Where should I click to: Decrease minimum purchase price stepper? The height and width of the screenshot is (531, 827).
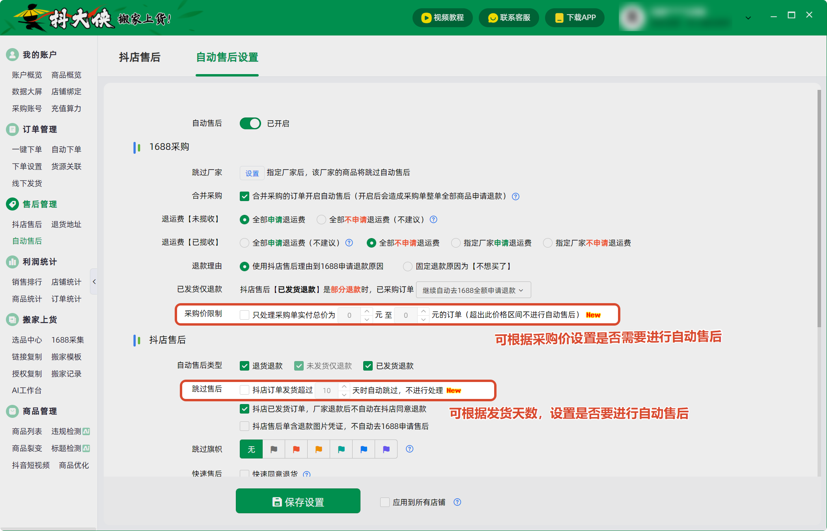pos(367,319)
